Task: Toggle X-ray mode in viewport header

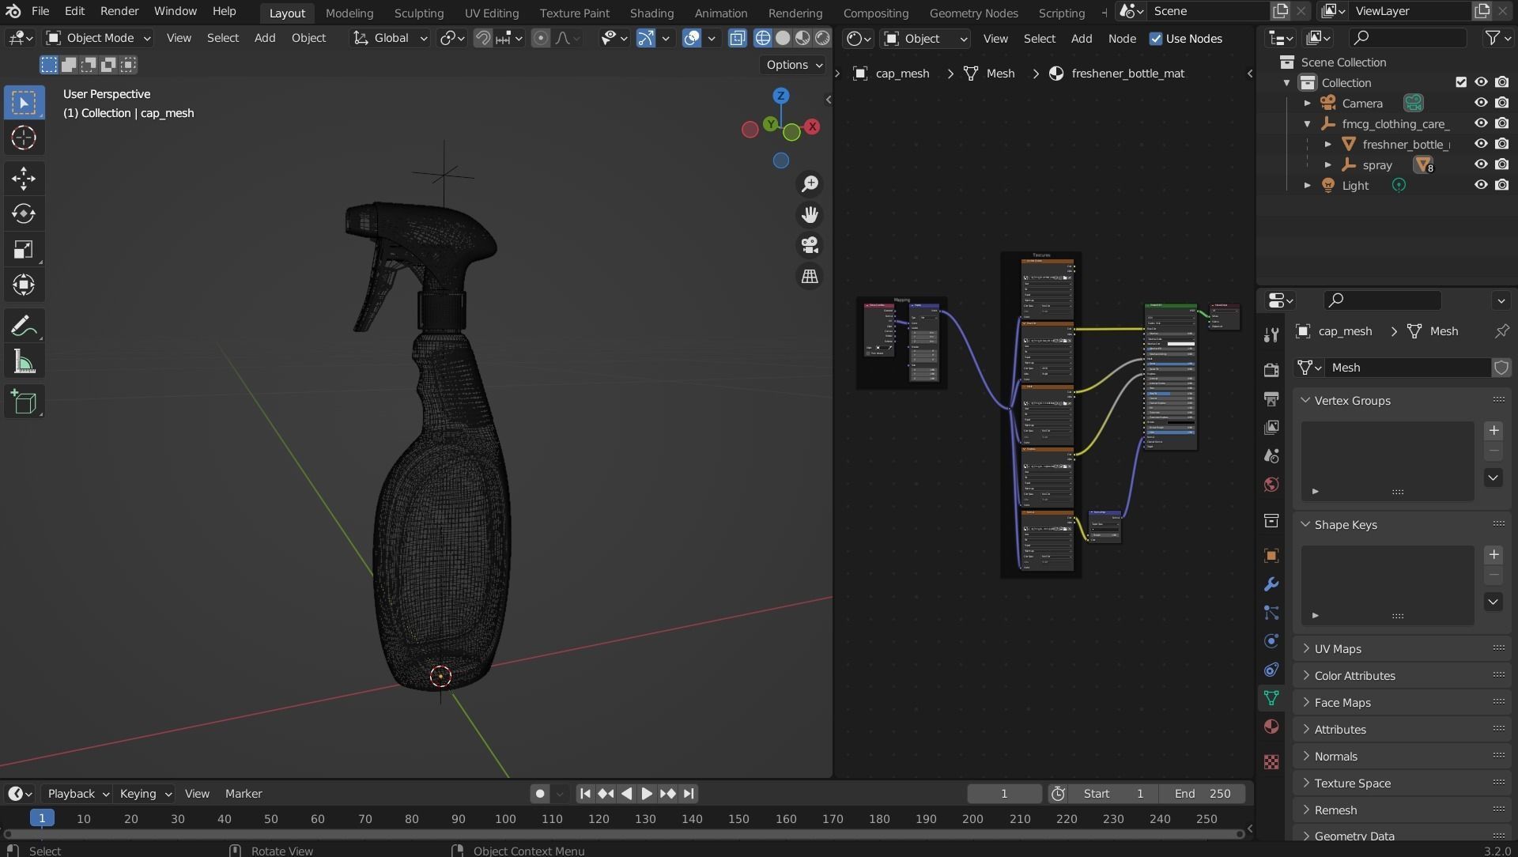Action: tap(737, 38)
